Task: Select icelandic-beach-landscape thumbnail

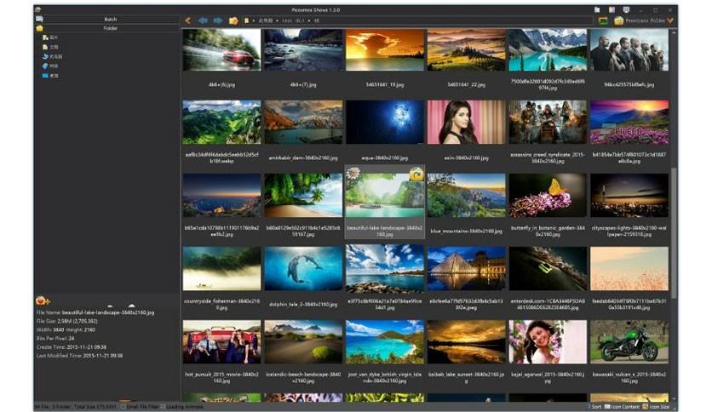Action: click(x=303, y=342)
